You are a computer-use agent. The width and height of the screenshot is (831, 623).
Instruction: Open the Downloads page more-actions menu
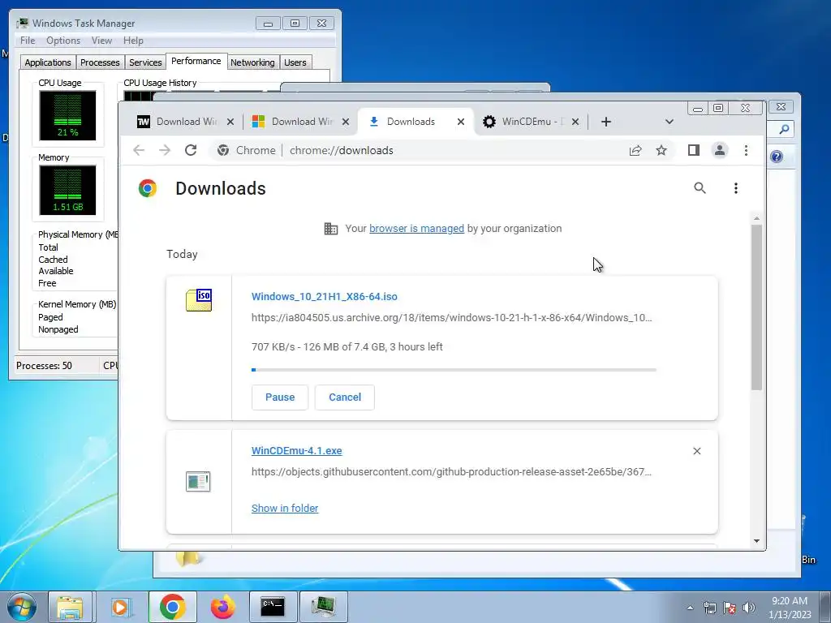735,188
